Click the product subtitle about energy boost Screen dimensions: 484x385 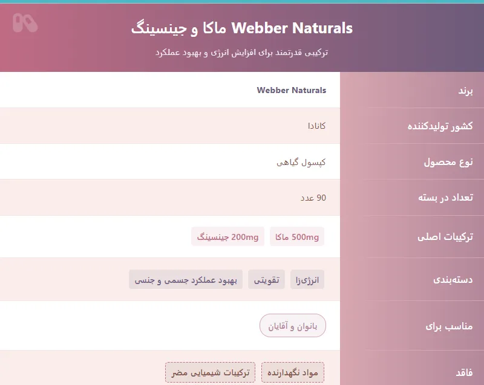click(241, 53)
